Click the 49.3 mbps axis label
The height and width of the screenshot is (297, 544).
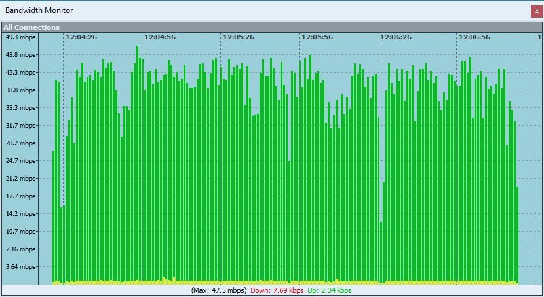tap(20, 37)
